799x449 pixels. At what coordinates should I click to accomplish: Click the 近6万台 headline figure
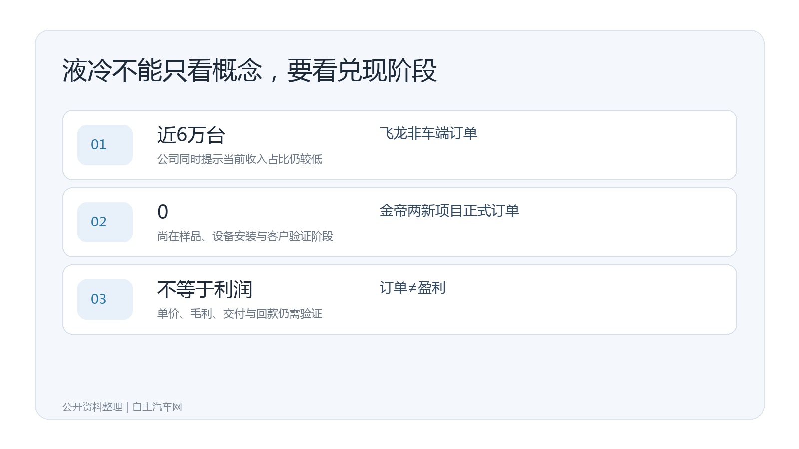tap(191, 135)
